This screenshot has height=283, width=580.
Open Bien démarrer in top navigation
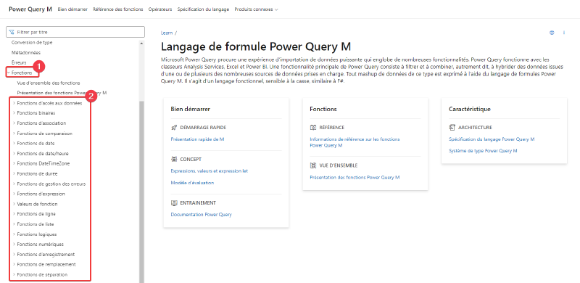pyautogui.click(x=72, y=9)
